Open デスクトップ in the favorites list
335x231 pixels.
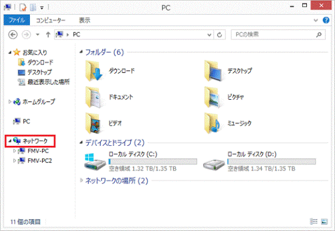40,72
